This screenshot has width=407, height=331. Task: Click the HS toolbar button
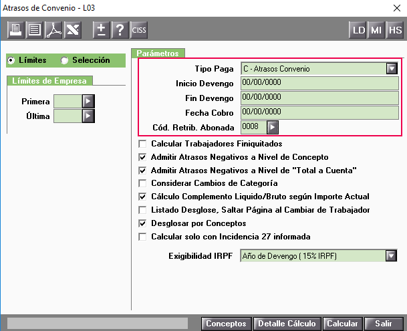395,30
